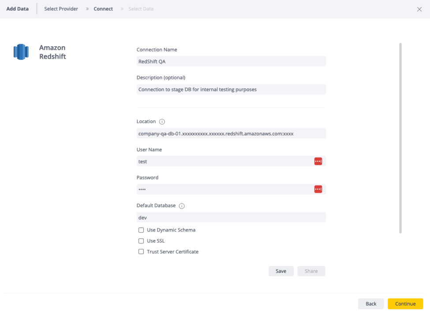The height and width of the screenshot is (314, 430).
Task: Click the form's vertical scrollbar
Action: 400,138
